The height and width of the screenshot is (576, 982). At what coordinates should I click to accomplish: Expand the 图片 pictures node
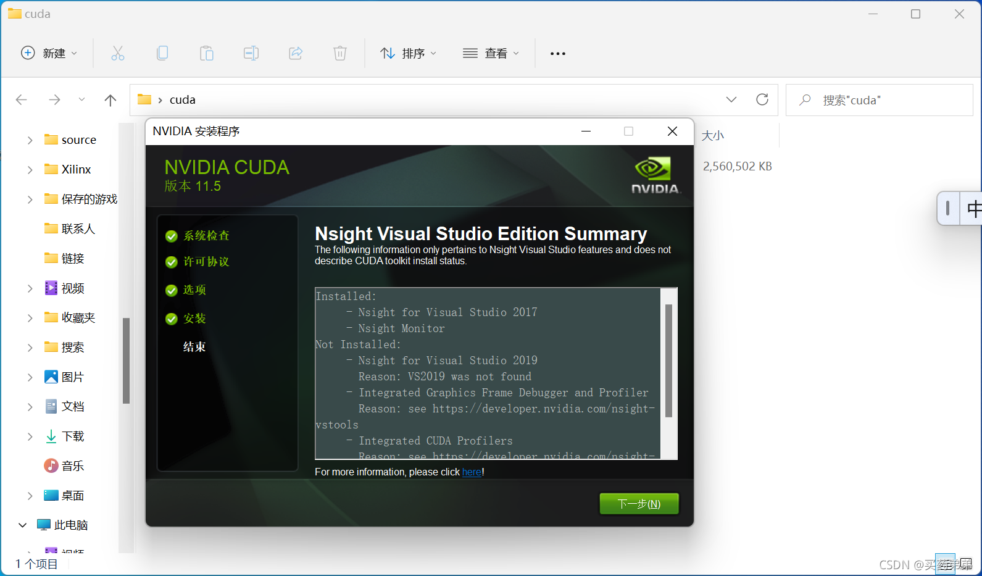tap(30, 377)
